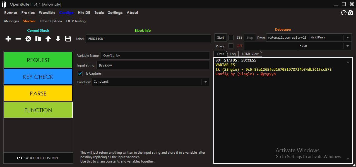356x167 pixels.
Task: Click Switch to LoliScript button
Action: pyautogui.click(x=38, y=158)
